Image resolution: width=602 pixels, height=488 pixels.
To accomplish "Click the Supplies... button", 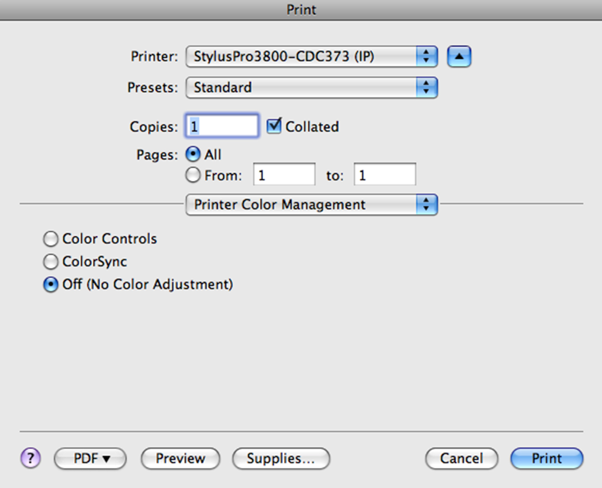I will coord(281,458).
